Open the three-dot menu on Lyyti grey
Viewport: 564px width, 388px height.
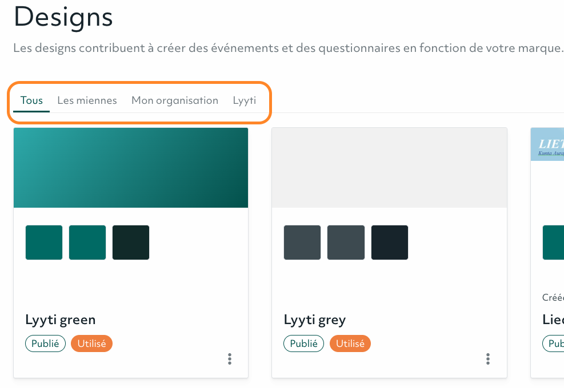[x=488, y=358]
